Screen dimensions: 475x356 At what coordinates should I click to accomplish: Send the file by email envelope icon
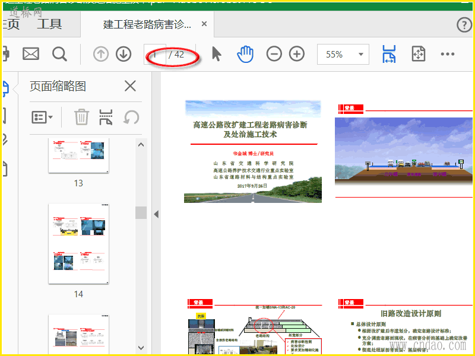pos(31,54)
